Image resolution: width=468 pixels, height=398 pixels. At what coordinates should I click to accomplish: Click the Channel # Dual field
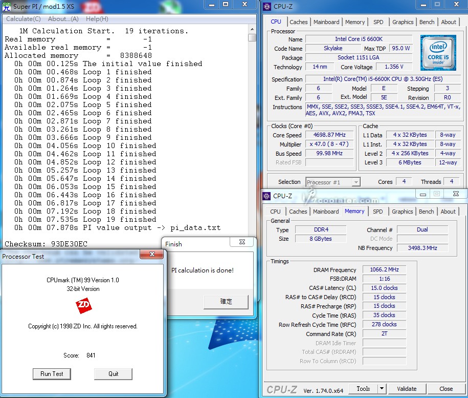[x=422, y=229]
